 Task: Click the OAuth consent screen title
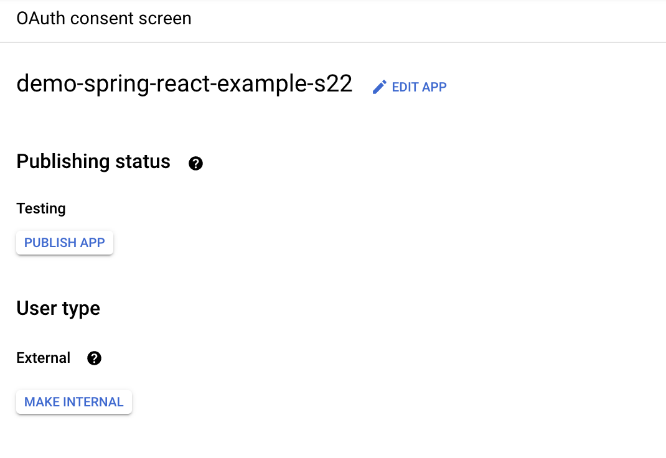pyautogui.click(x=104, y=19)
